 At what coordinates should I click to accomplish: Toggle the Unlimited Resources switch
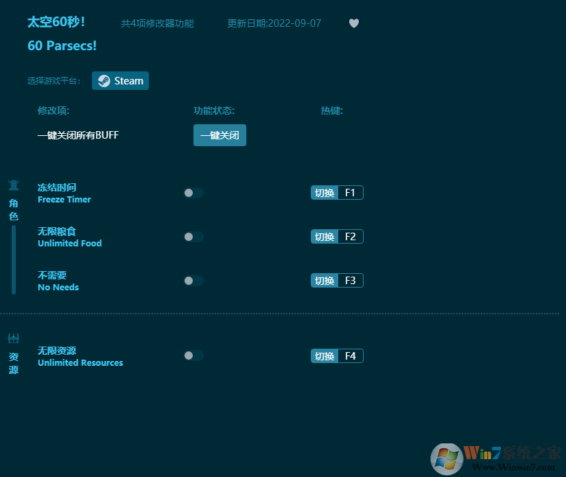(193, 356)
